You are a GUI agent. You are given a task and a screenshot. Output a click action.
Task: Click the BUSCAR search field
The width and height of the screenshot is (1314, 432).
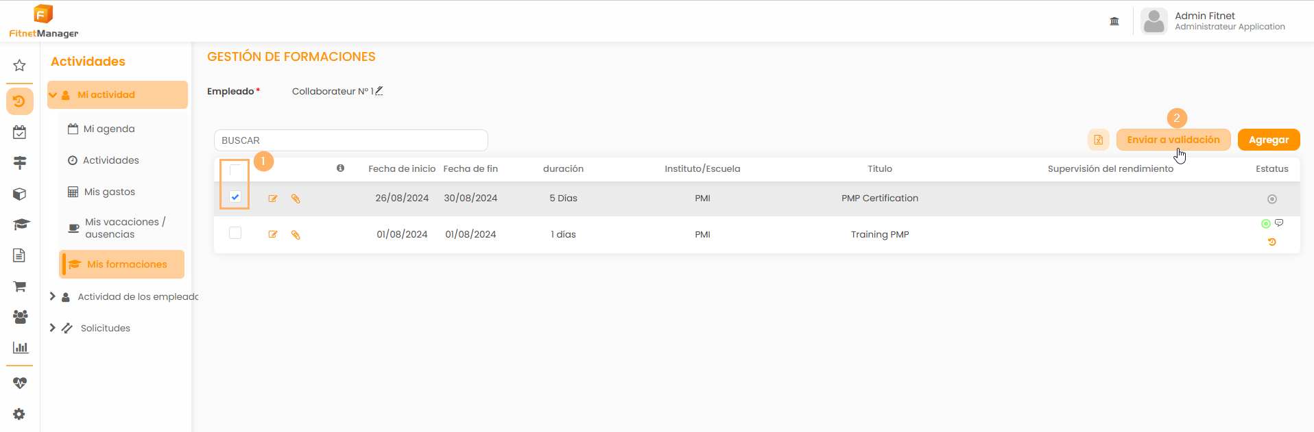(x=350, y=140)
